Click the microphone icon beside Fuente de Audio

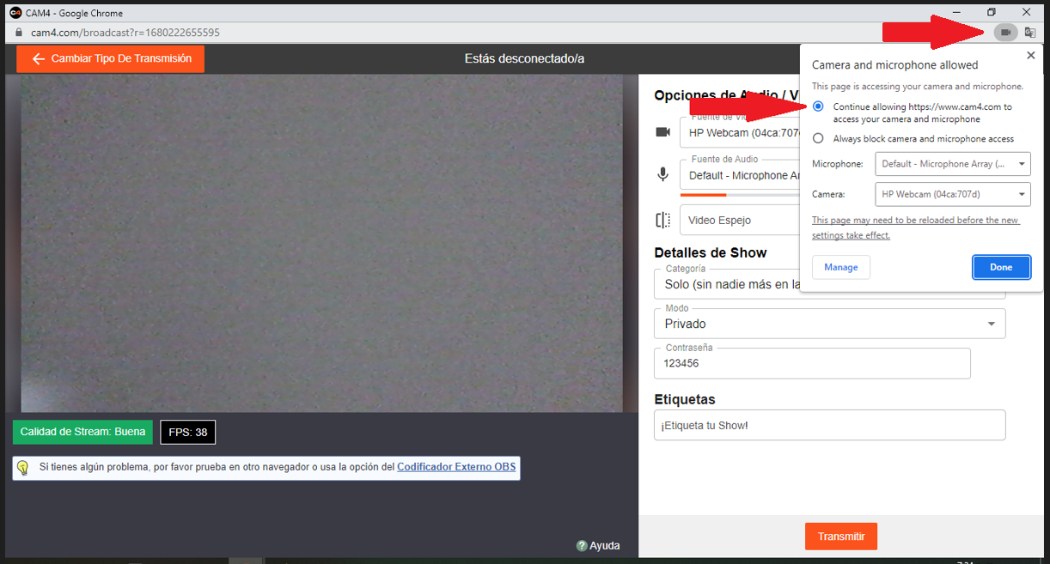click(662, 174)
